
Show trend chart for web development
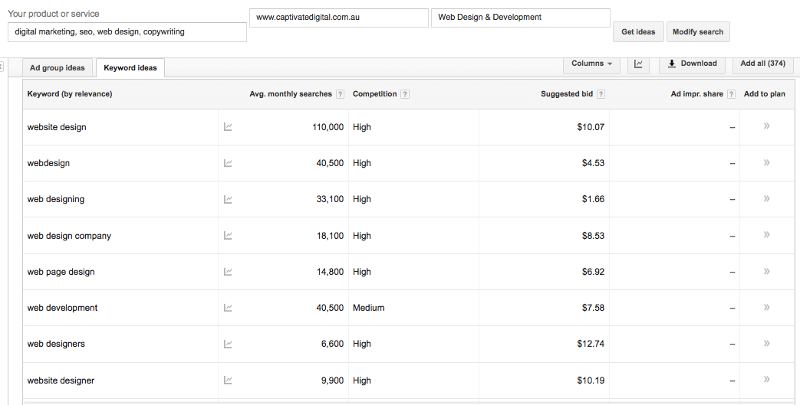tap(228, 308)
